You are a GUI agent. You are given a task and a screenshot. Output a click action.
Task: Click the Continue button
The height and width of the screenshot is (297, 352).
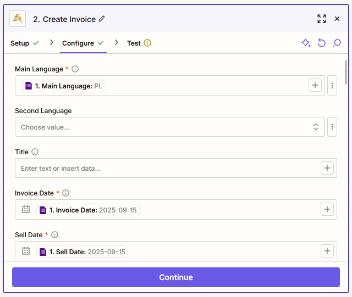click(176, 277)
